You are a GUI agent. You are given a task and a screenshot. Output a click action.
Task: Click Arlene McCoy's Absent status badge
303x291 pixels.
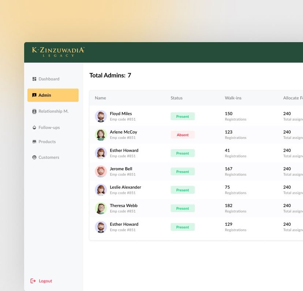pos(183,135)
